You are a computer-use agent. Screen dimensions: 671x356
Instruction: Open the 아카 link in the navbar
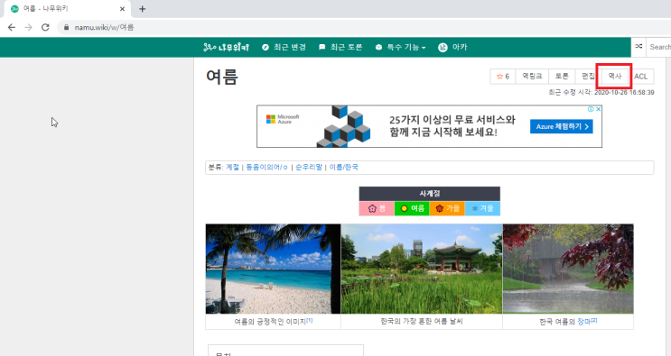(452, 47)
